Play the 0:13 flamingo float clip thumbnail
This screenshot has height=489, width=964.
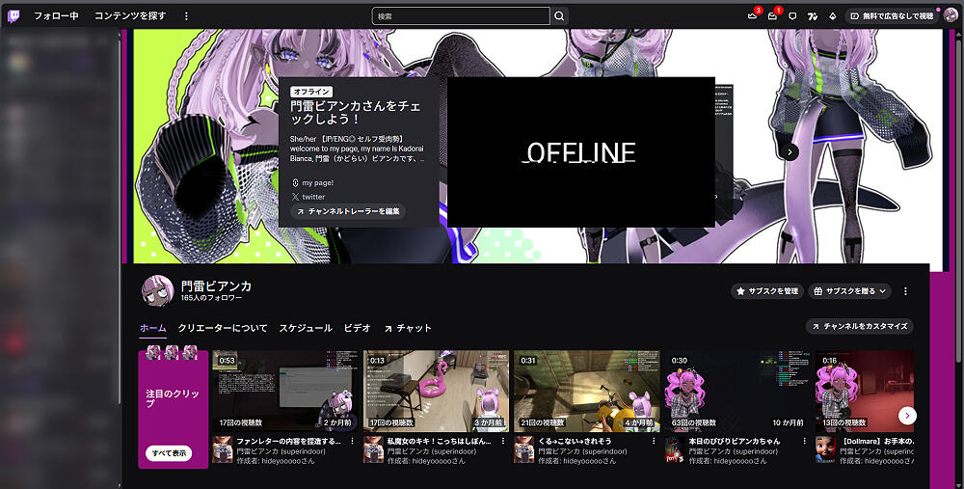(436, 392)
